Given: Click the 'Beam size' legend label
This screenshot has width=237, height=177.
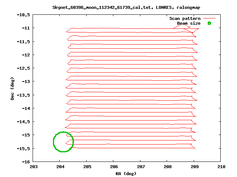Looking at the screenshot, I should [189, 23].
